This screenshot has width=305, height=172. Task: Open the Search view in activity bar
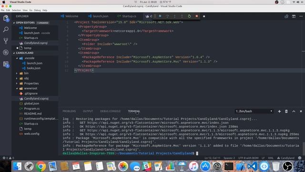(x=6, y=30)
